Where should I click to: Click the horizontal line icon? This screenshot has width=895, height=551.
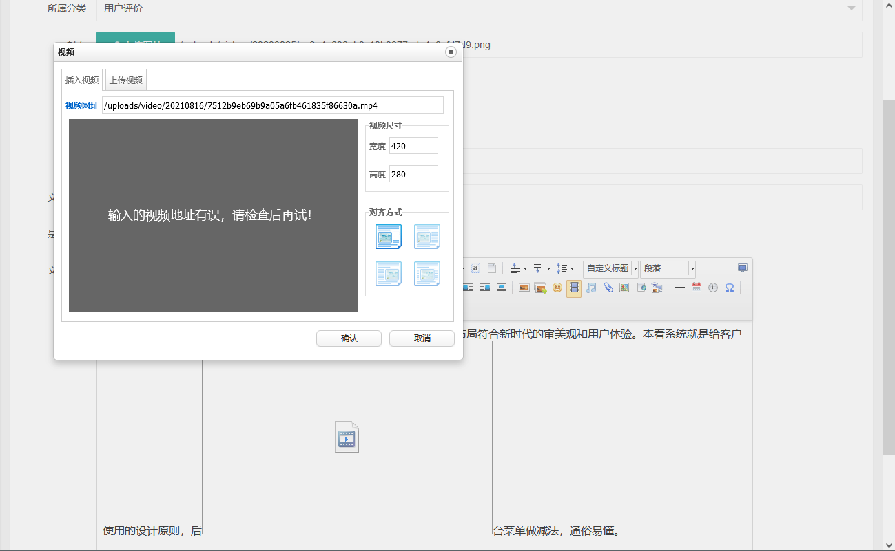click(x=680, y=288)
